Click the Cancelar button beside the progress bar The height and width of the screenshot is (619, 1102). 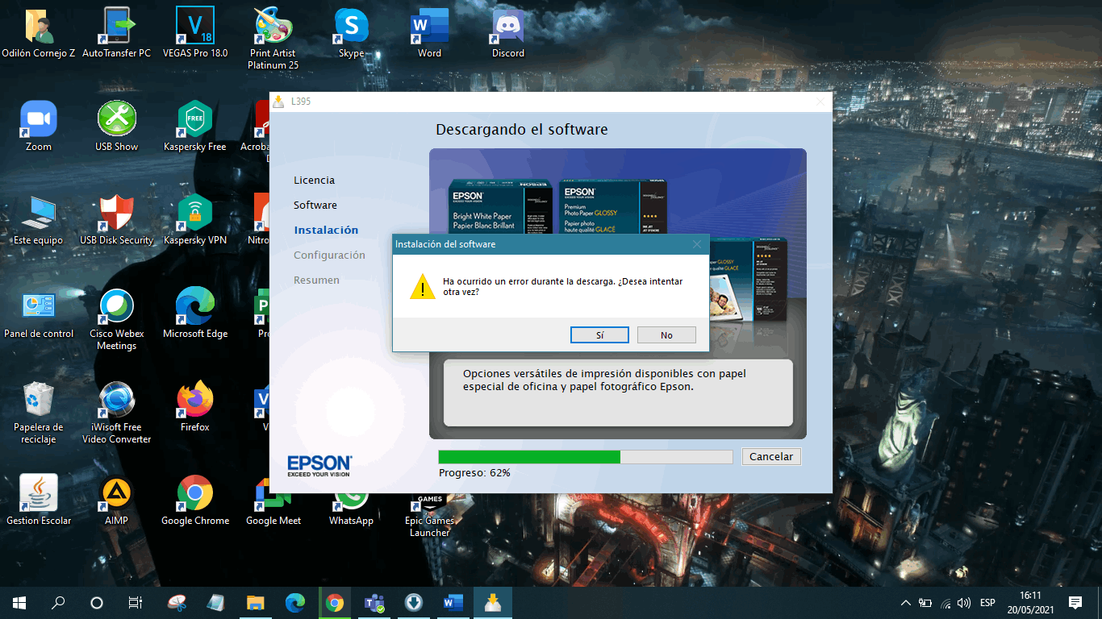pyautogui.click(x=771, y=456)
